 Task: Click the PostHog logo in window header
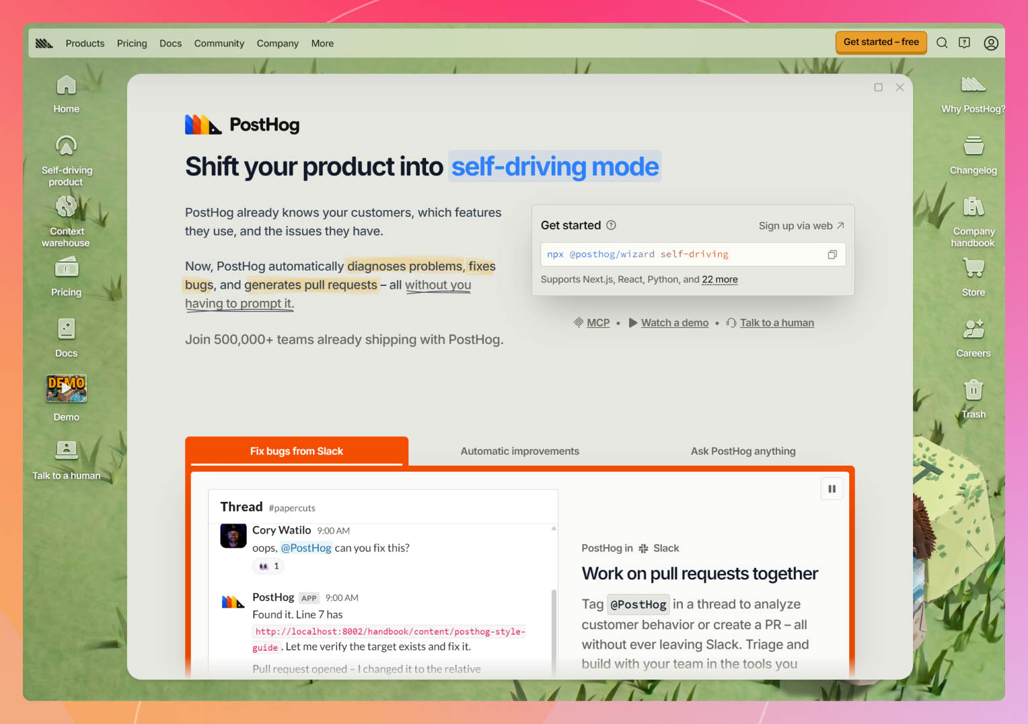tap(242, 124)
